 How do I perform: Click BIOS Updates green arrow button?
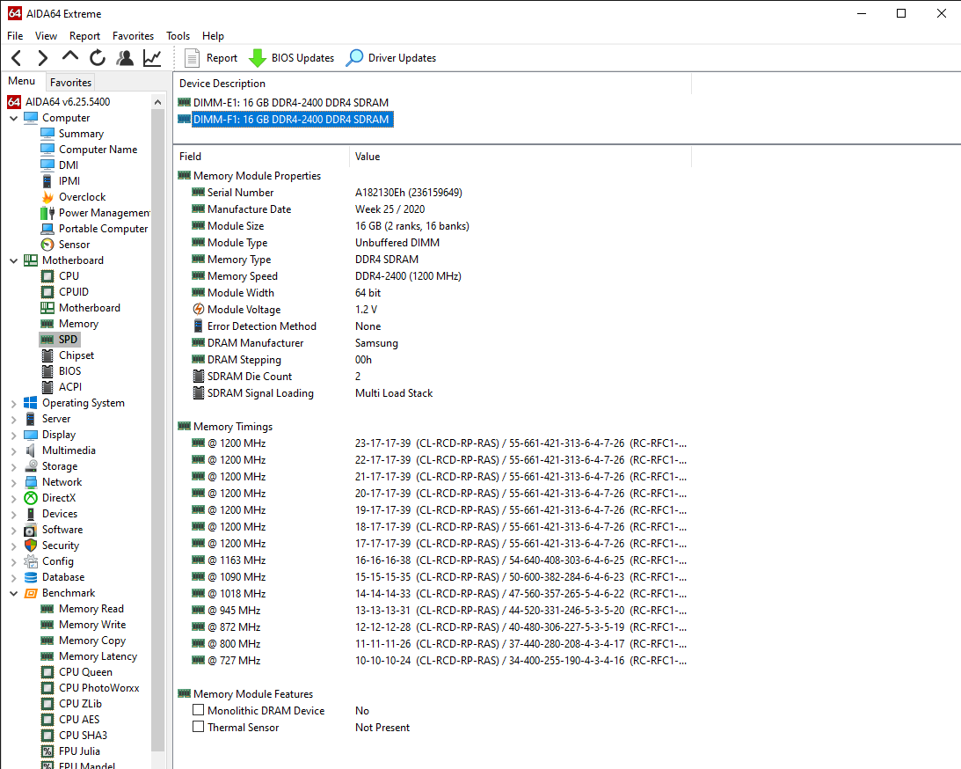pyautogui.click(x=291, y=58)
